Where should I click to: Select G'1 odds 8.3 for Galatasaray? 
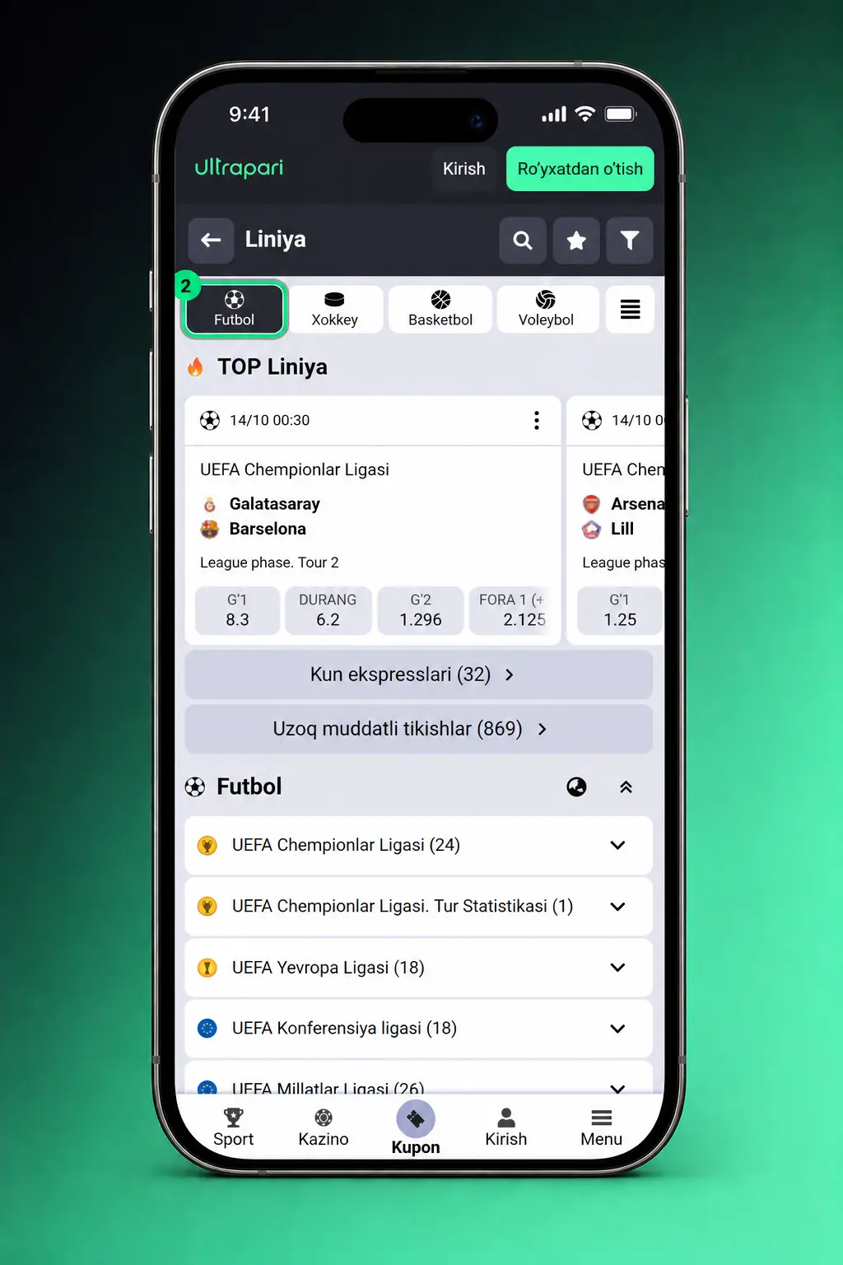point(237,610)
